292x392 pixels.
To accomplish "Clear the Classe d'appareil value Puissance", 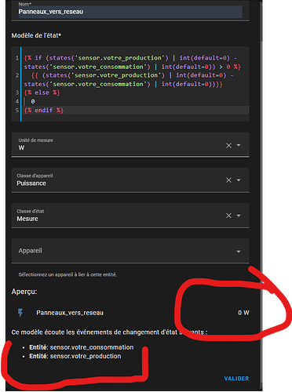I will [x=228, y=180].
